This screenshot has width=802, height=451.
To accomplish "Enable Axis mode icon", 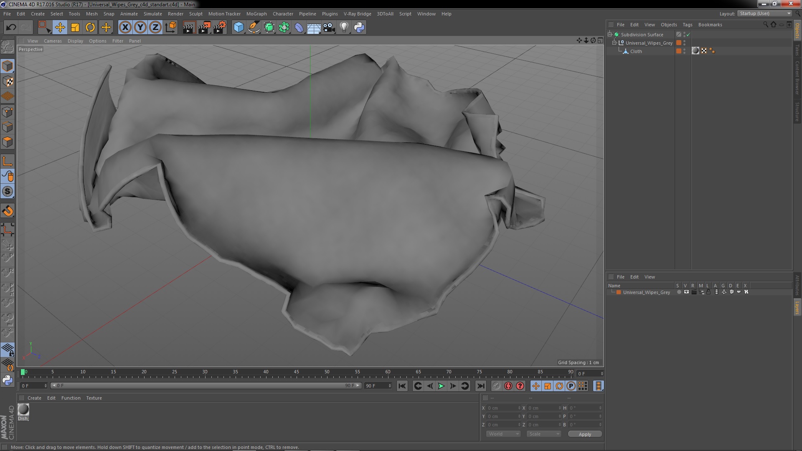I will pos(8,161).
